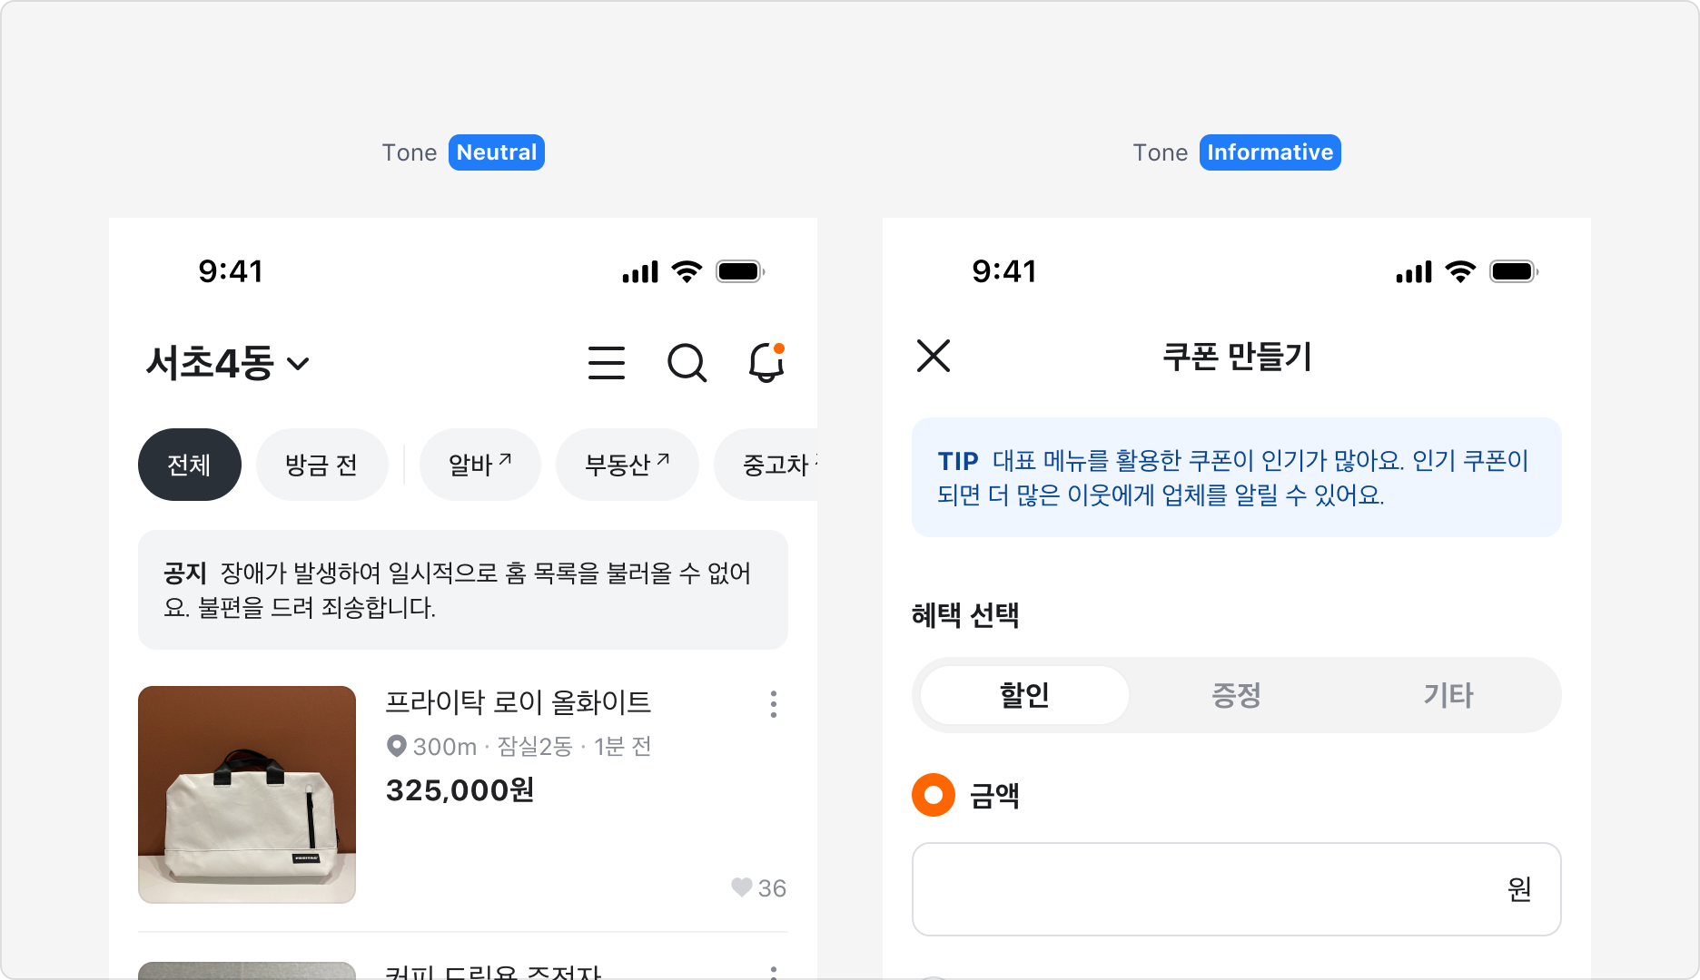Screen dimensions: 1700x980
Task: Open the hamburger menu
Action: (x=607, y=362)
